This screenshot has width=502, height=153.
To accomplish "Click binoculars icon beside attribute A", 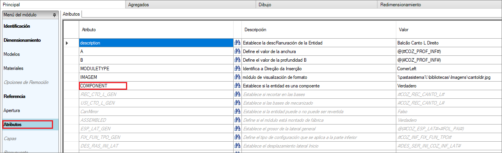I will coord(237,52).
